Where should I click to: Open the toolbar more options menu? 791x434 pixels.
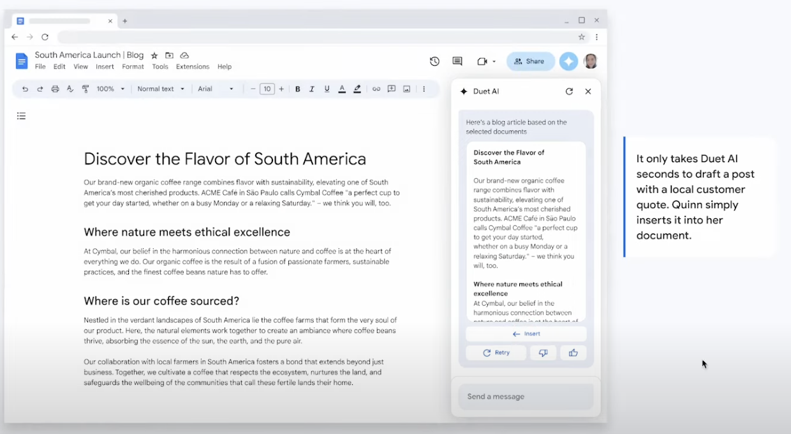(x=424, y=89)
